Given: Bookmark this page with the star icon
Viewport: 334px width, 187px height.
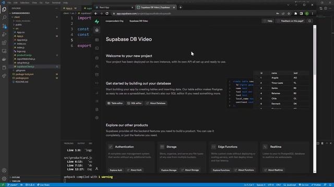Looking at the screenshot, I should tap(289, 14).
